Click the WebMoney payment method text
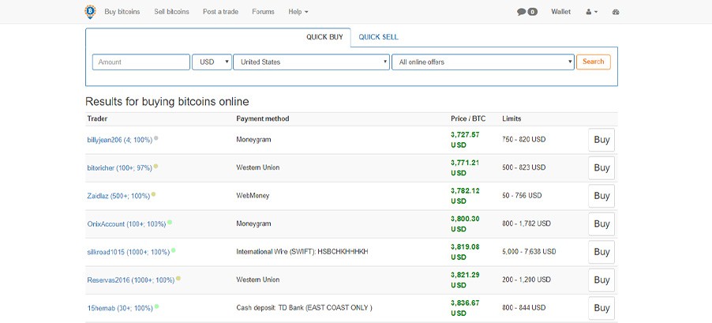 pyautogui.click(x=253, y=196)
